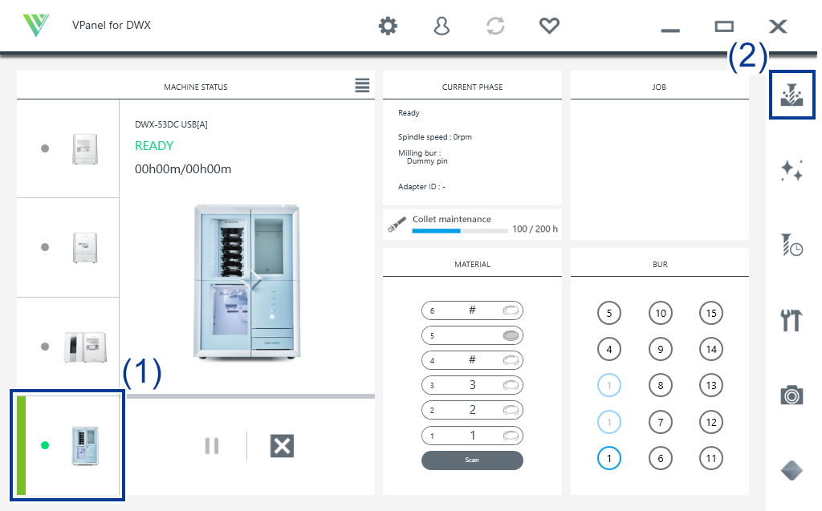Select bur position 6
This screenshot has height=511, width=822.
pos(661,458)
